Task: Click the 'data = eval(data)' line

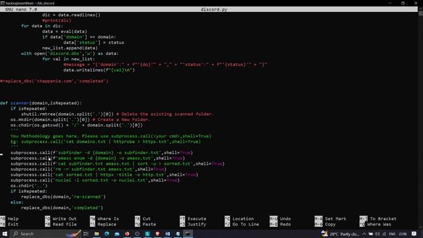Action: tap(65, 32)
